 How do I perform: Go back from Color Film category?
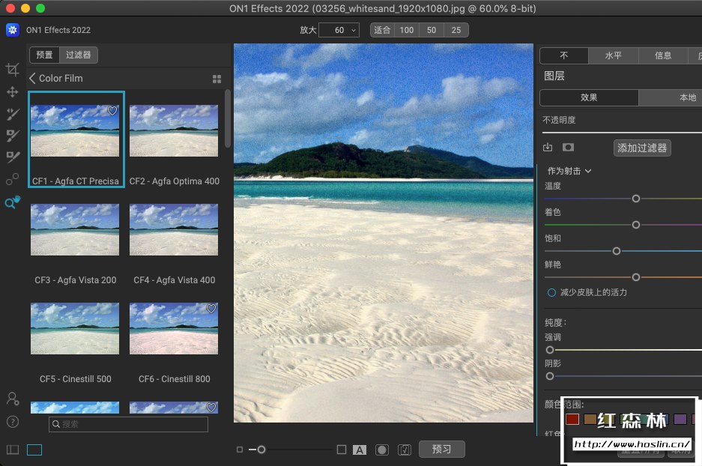(x=32, y=78)
